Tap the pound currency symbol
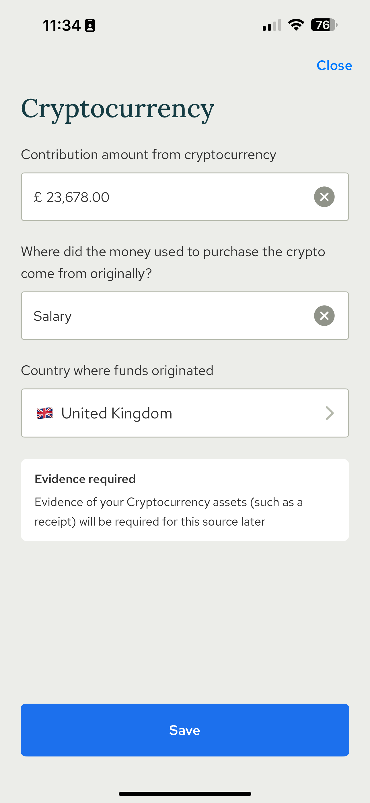The width and height of the screenshot is (370, 803). click(x=38, y=197)
